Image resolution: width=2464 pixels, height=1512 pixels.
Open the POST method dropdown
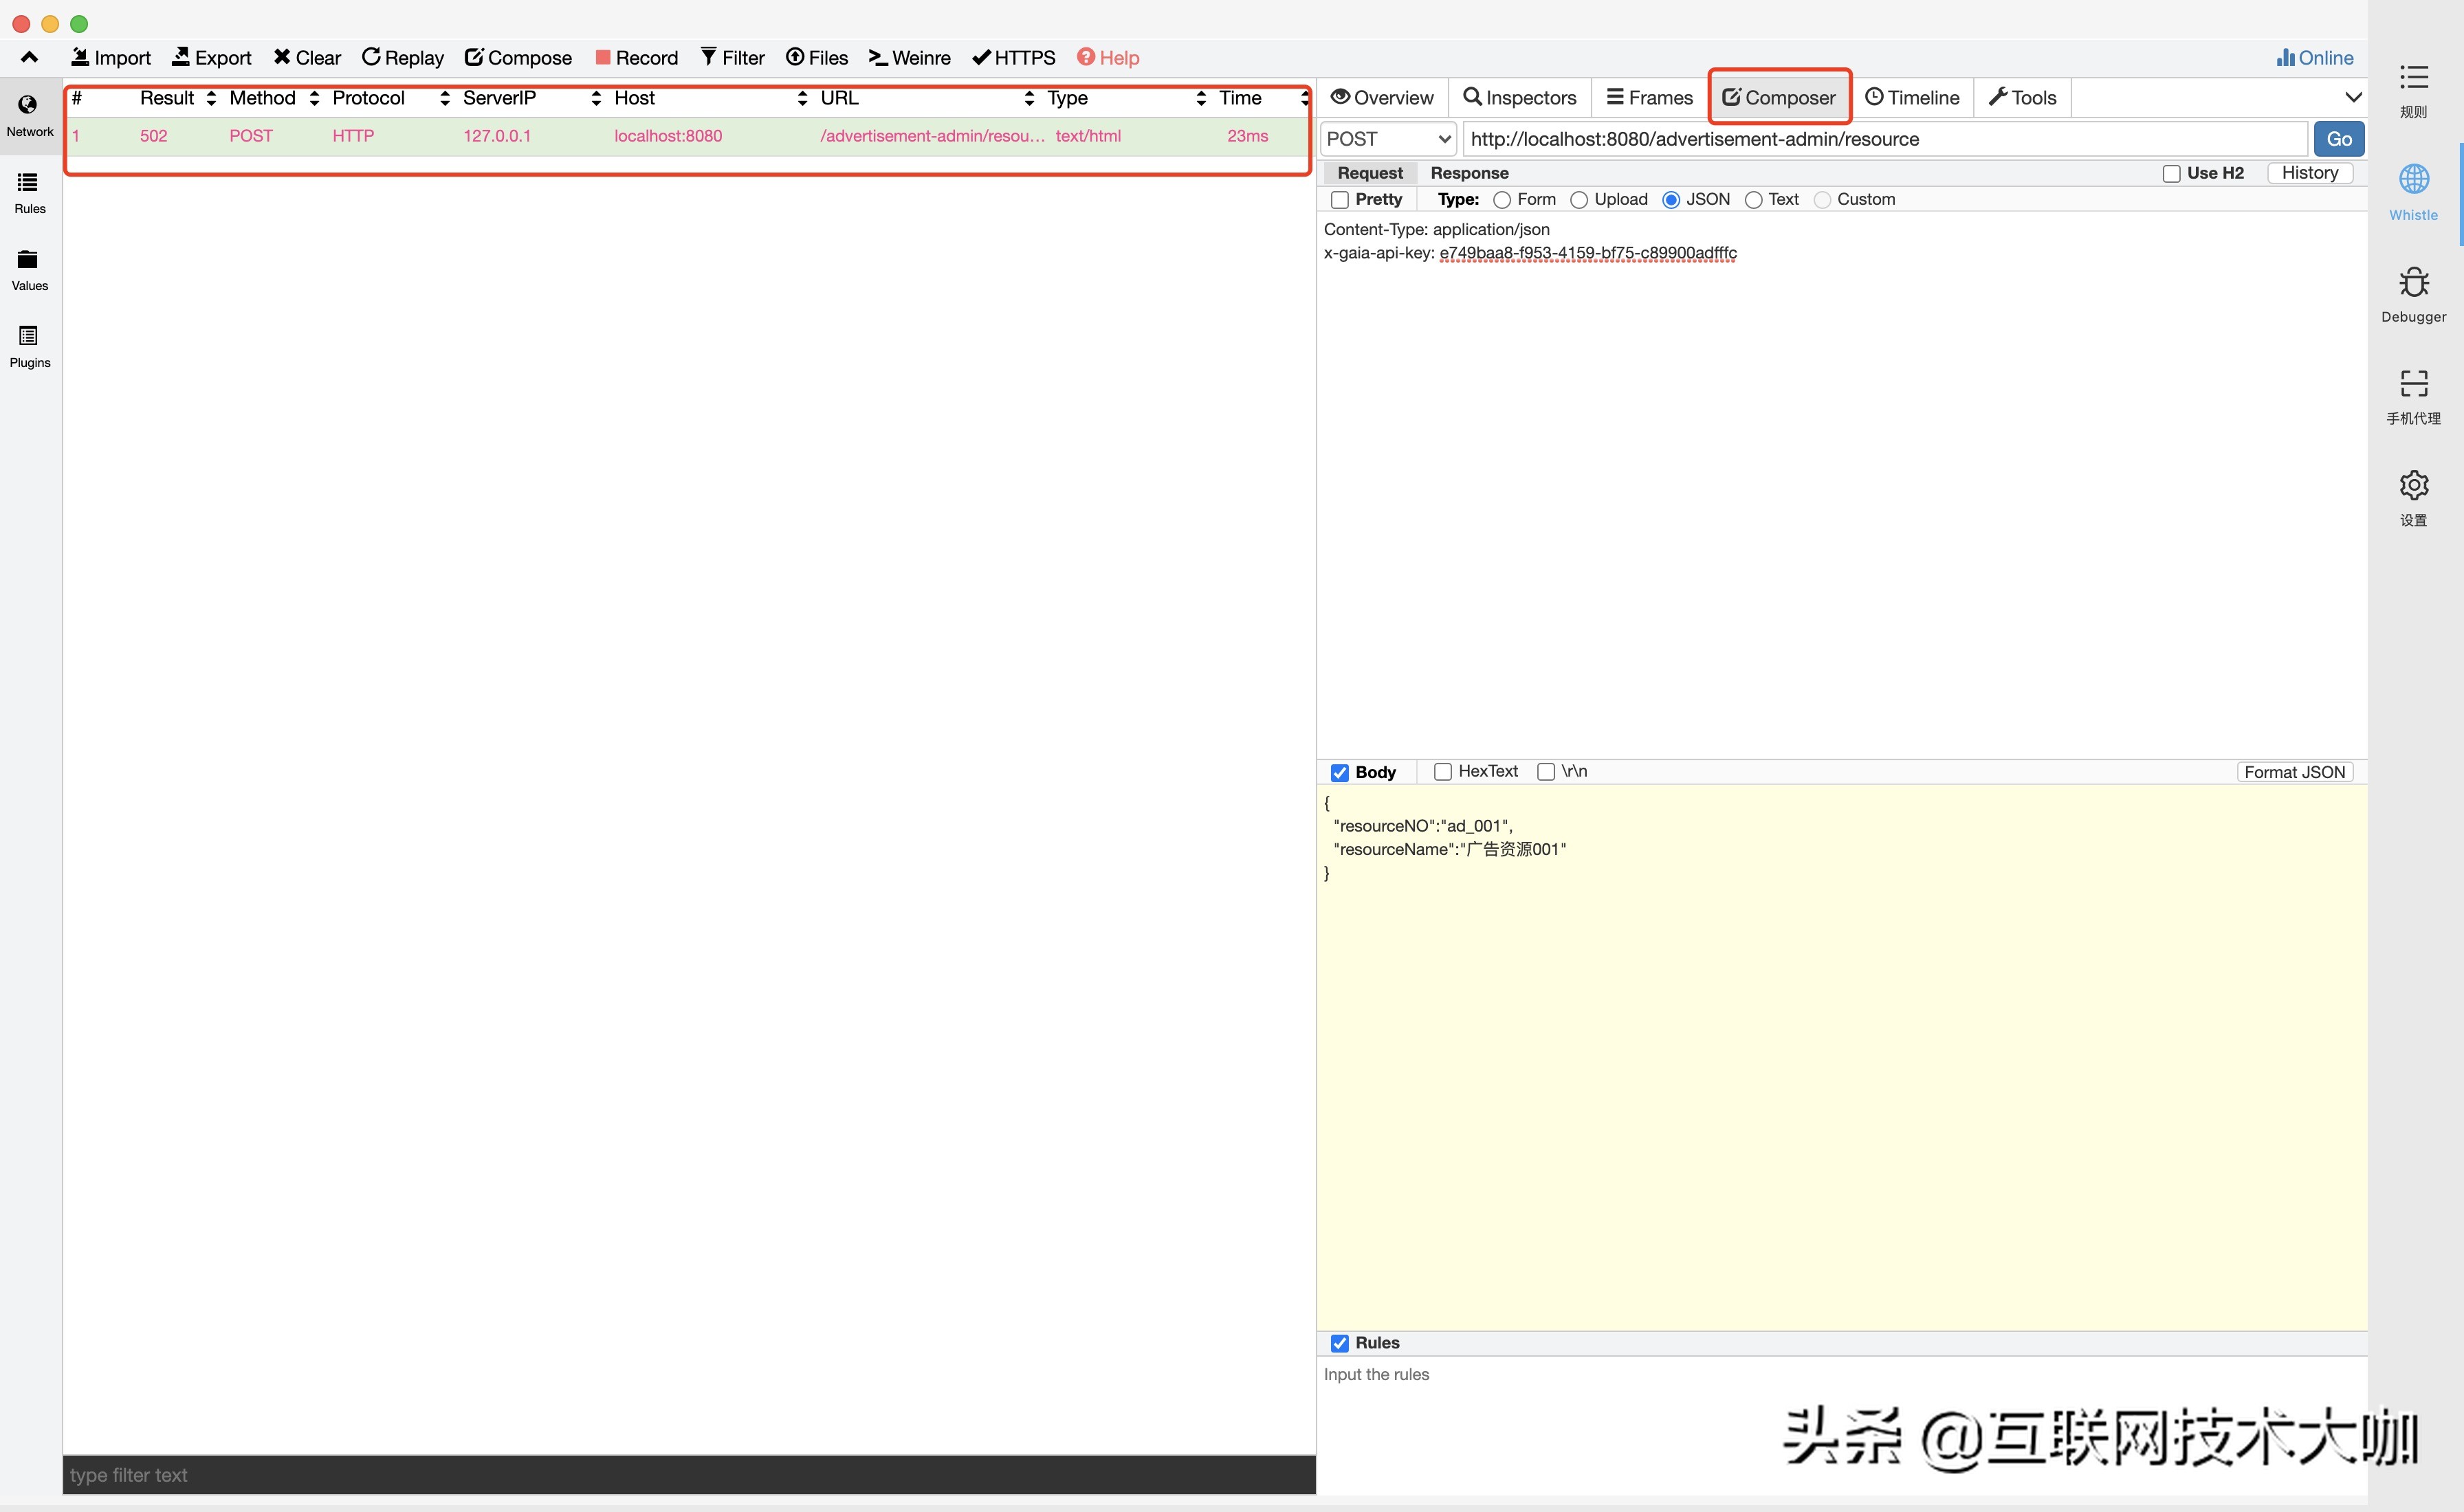tap(1388, 139)
